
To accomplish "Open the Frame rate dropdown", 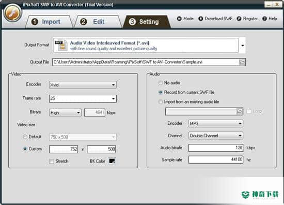I will 83,98.
